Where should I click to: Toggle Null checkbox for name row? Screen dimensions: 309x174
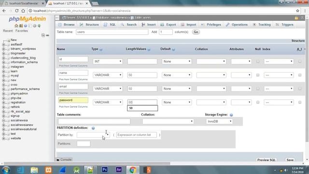[x=257, y=75]
